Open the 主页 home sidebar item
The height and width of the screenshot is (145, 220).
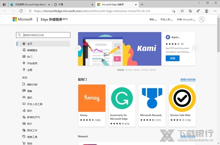tap(43, 44)
